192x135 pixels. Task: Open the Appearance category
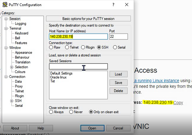(x=24, y=53)
